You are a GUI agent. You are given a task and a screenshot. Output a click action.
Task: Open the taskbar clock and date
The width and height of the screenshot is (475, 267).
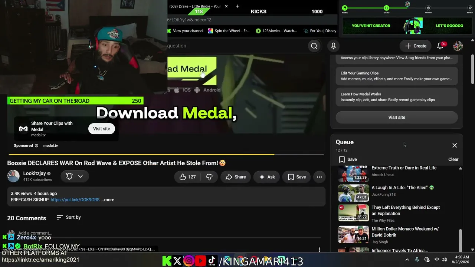[x=460, y=260]
